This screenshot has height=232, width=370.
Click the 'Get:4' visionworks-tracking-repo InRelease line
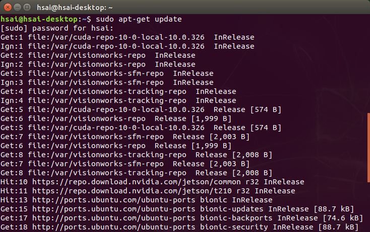pos(118,91)
